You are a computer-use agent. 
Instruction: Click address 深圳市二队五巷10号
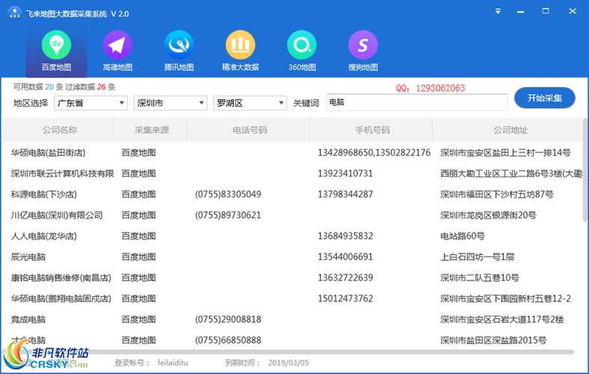click(480, 278)
